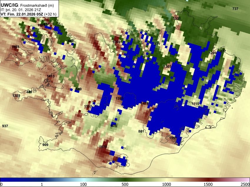Click the color scale label "1000"
This screenshot has height=187, width=250.
[166, 184]
